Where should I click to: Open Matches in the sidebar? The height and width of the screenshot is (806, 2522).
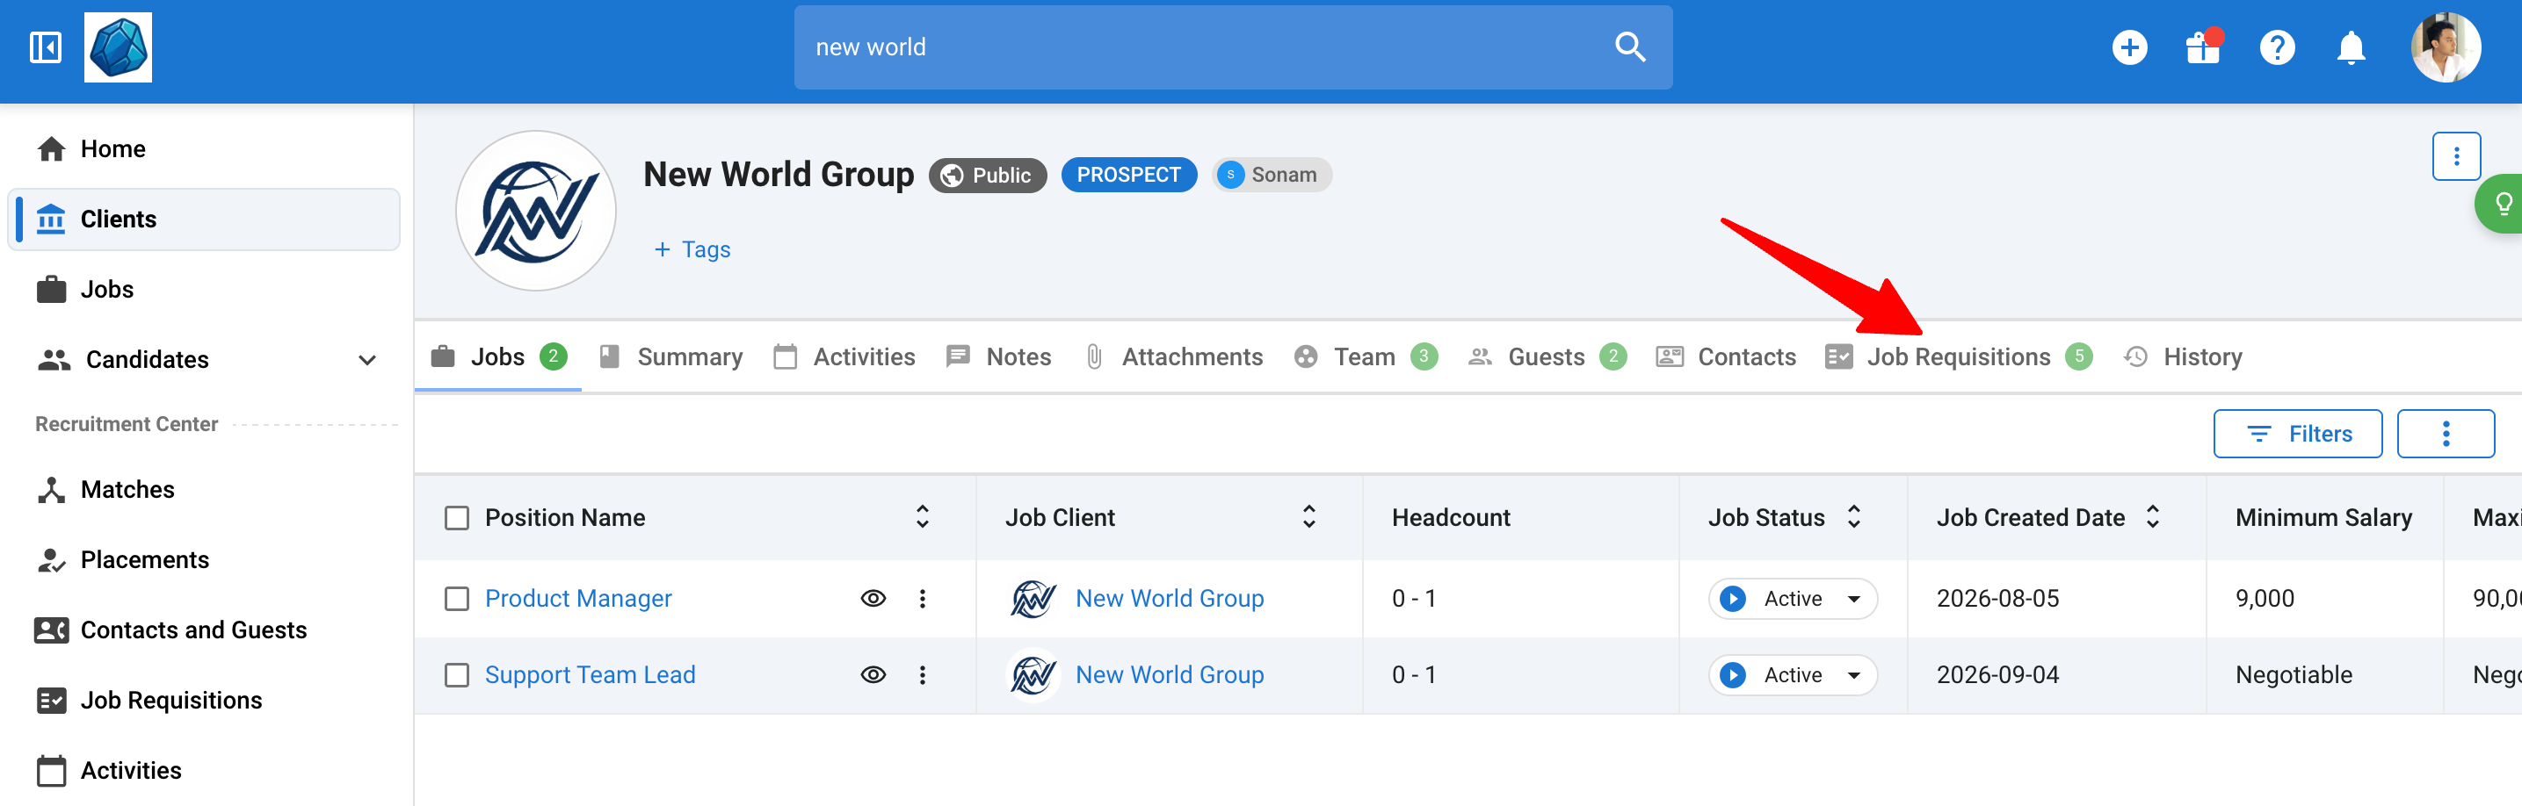[204, 489]
